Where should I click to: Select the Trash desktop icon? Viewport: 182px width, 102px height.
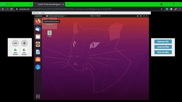pyautogui.click(x=49, y=34)
